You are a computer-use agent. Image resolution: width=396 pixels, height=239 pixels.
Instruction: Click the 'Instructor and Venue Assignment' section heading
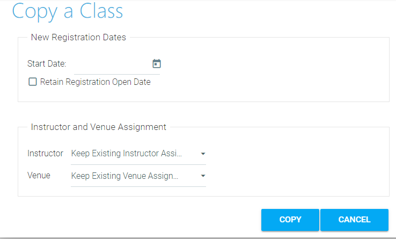tap(99, 127)
